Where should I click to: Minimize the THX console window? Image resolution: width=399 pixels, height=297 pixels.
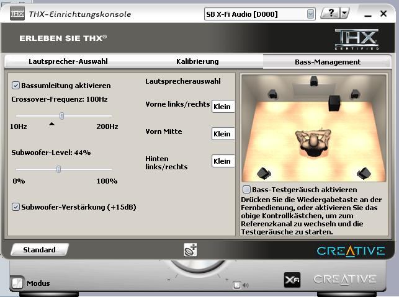coord(368,16)
